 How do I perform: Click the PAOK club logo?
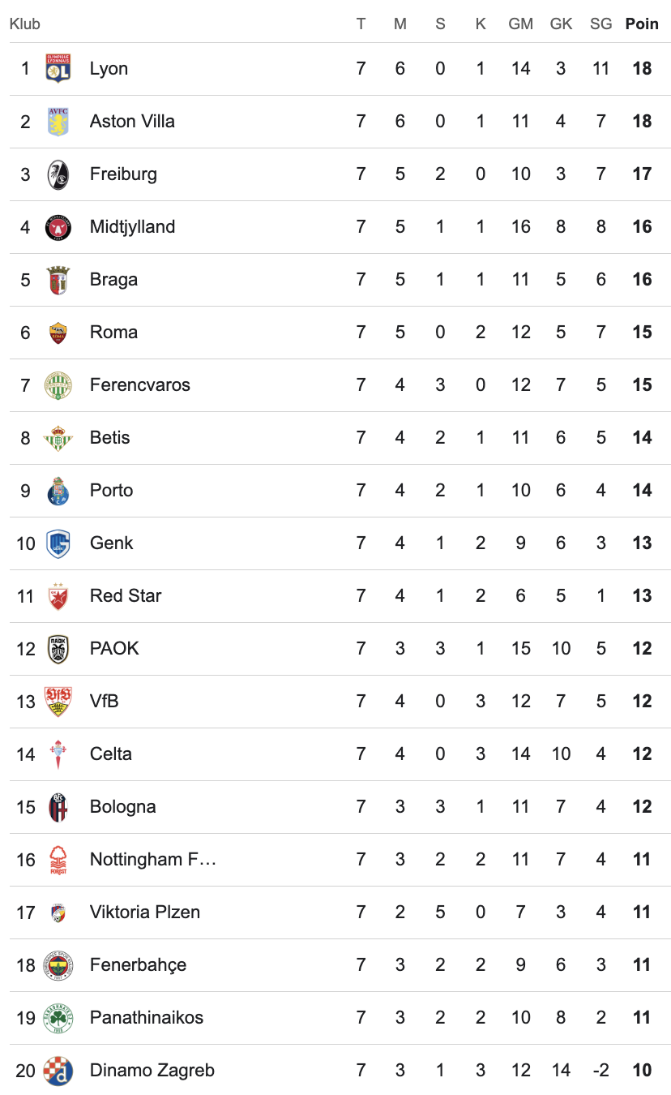click(58, 649)
